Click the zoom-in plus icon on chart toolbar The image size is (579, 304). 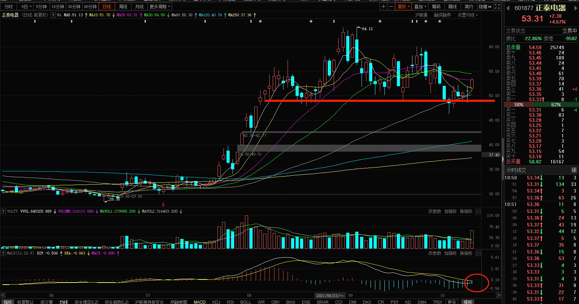point(383,7)
